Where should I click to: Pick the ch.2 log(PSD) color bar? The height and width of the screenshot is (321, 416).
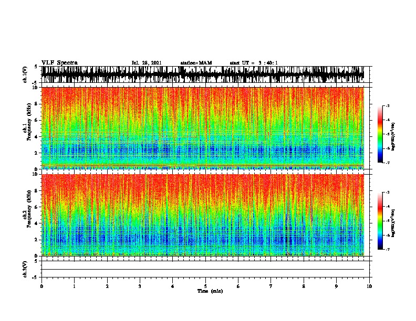click(380, 221)
